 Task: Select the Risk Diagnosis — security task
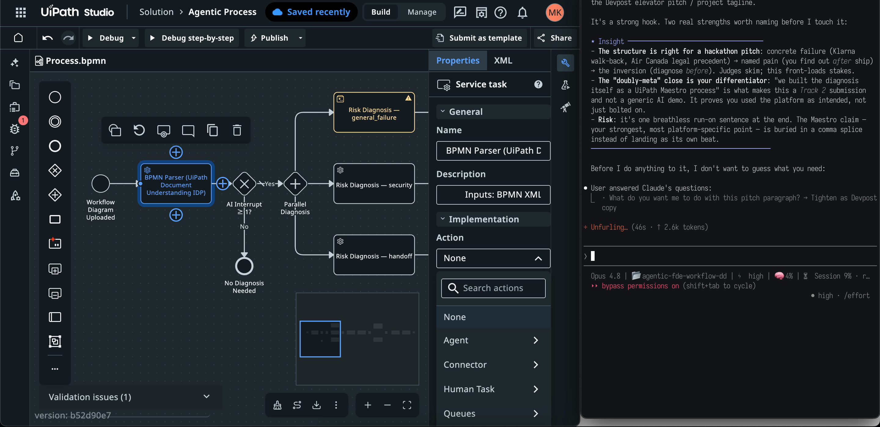click(374, 184)
